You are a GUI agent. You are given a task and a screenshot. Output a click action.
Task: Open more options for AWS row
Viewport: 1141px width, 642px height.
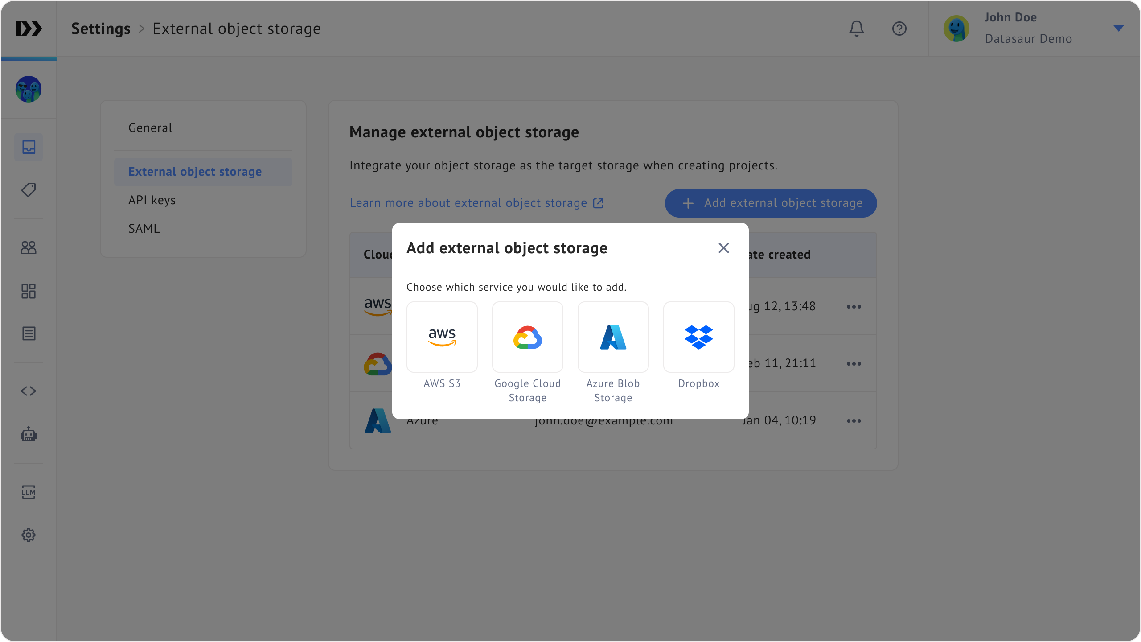854,307
